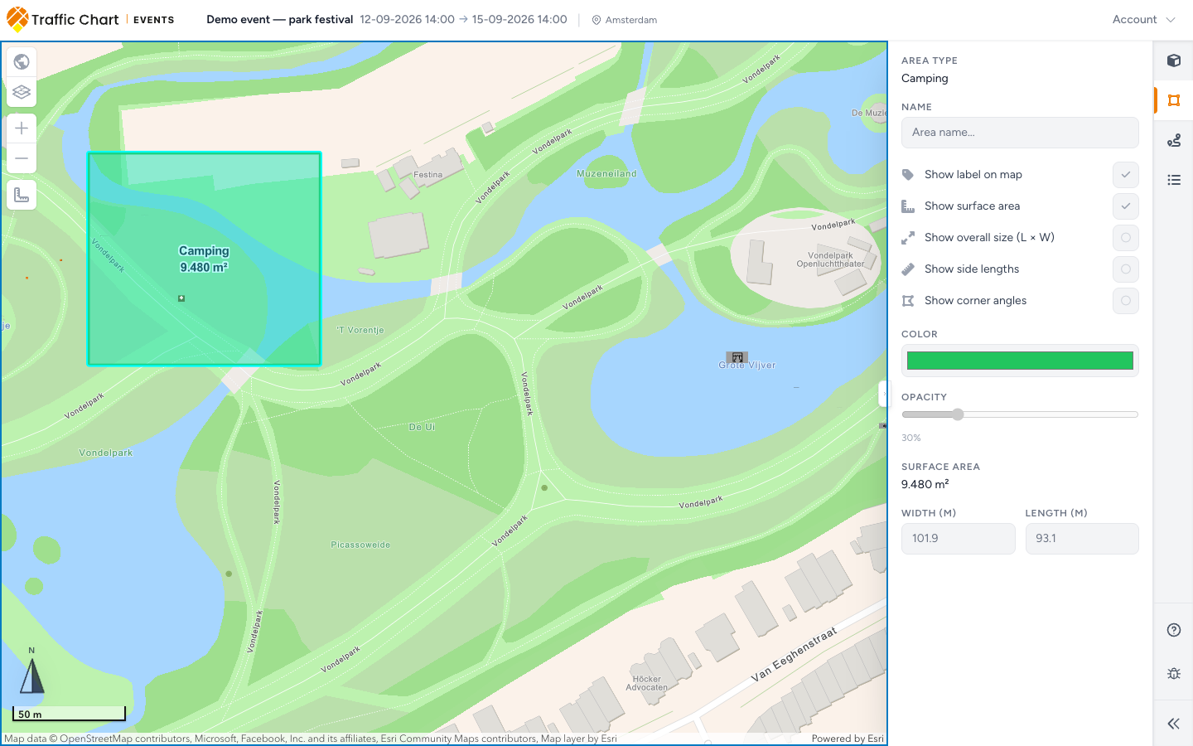Click the Demo event — park festival title
1193x746 pixels.
(x=280, y=19)
